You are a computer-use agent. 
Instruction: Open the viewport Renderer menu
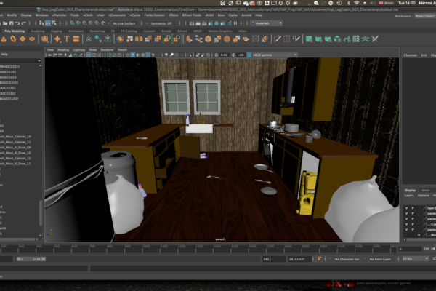pos(107,50)
